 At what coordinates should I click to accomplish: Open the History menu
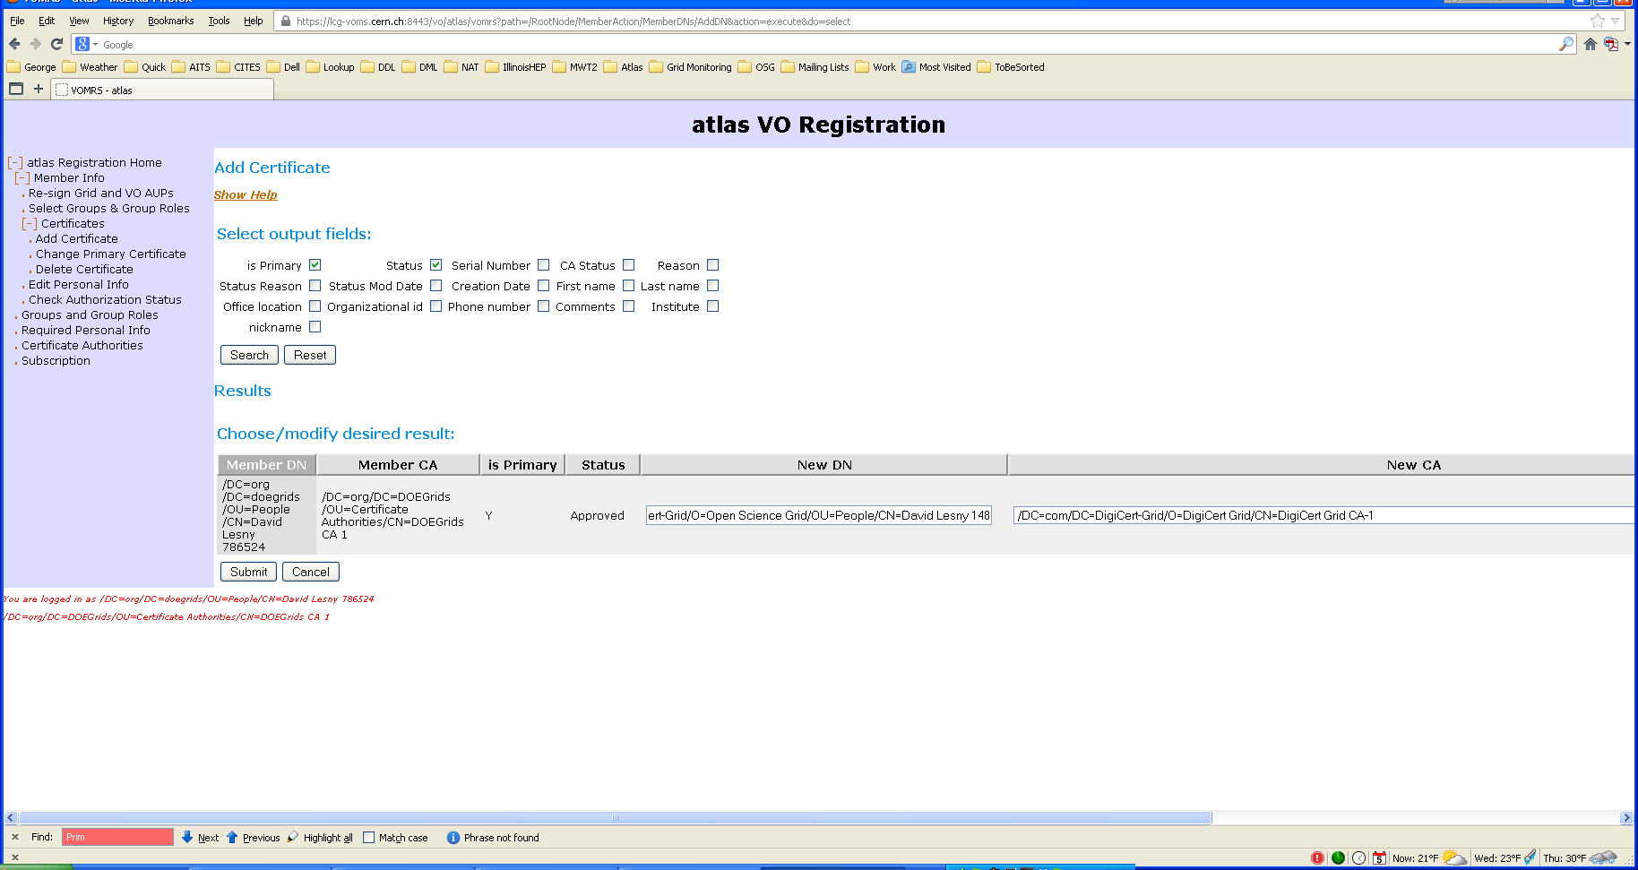tap(117, 21)
